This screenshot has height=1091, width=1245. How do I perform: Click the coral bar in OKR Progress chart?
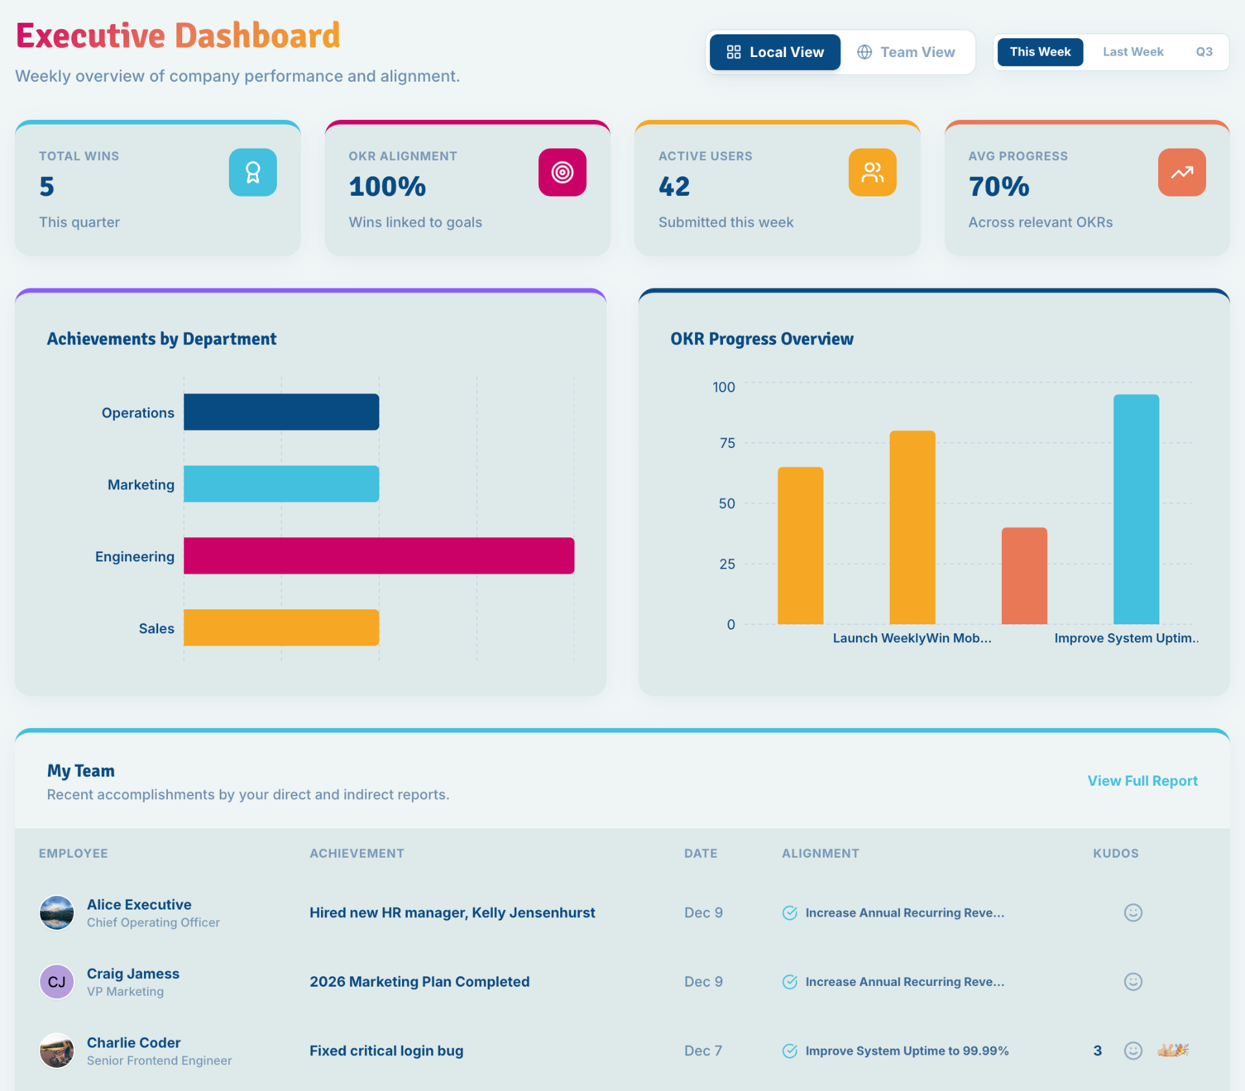click(x=1025, y=576)
